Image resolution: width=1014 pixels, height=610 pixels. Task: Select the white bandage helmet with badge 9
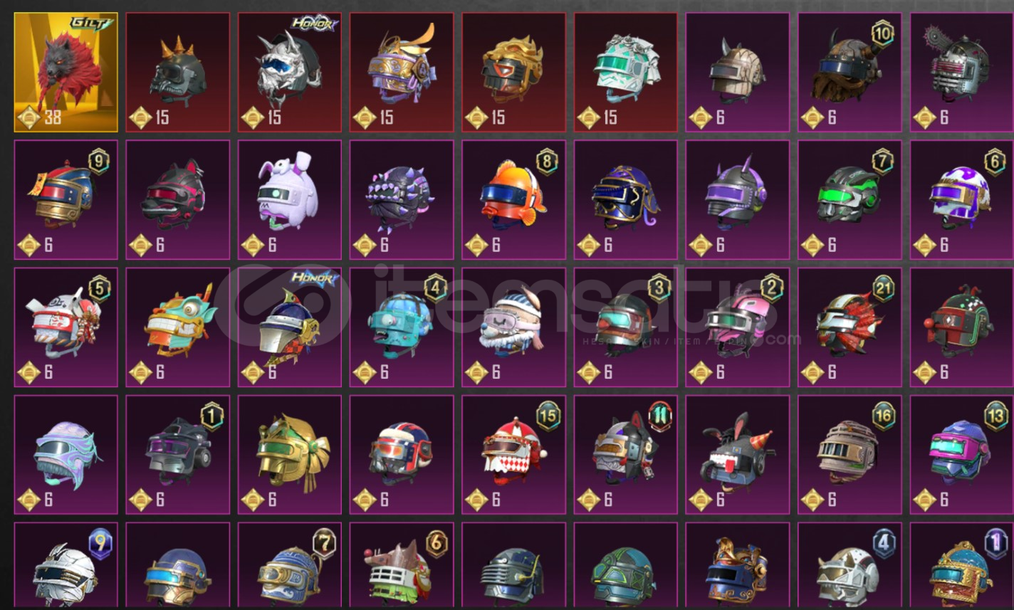66,566
